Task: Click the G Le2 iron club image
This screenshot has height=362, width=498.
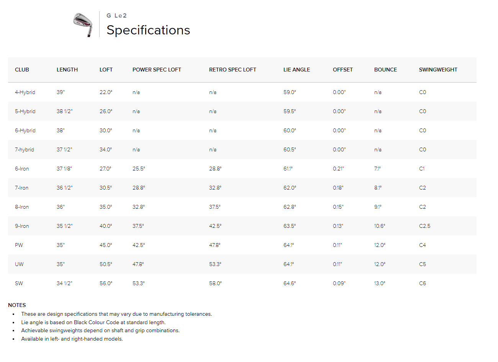Action: click(83, 24)
